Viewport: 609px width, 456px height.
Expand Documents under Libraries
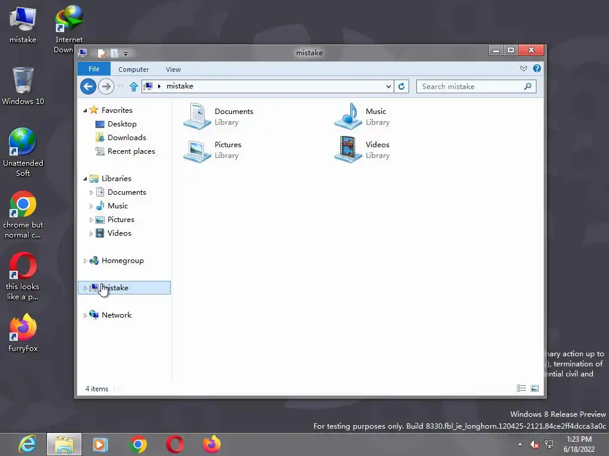point(91,193)
